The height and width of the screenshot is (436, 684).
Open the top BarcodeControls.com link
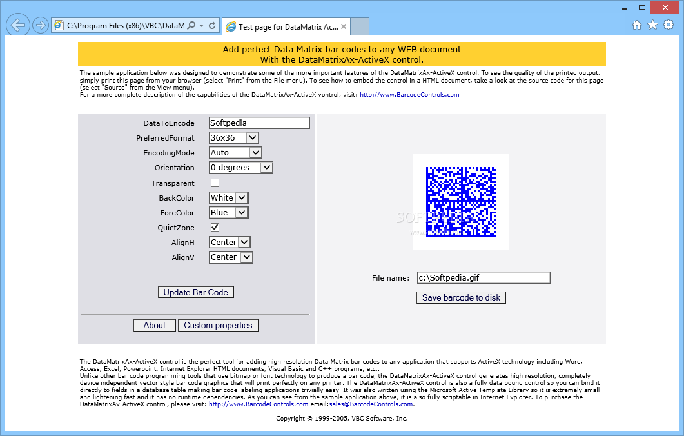click(409, 94)
